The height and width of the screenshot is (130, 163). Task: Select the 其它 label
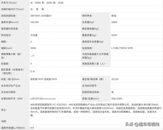4,110
